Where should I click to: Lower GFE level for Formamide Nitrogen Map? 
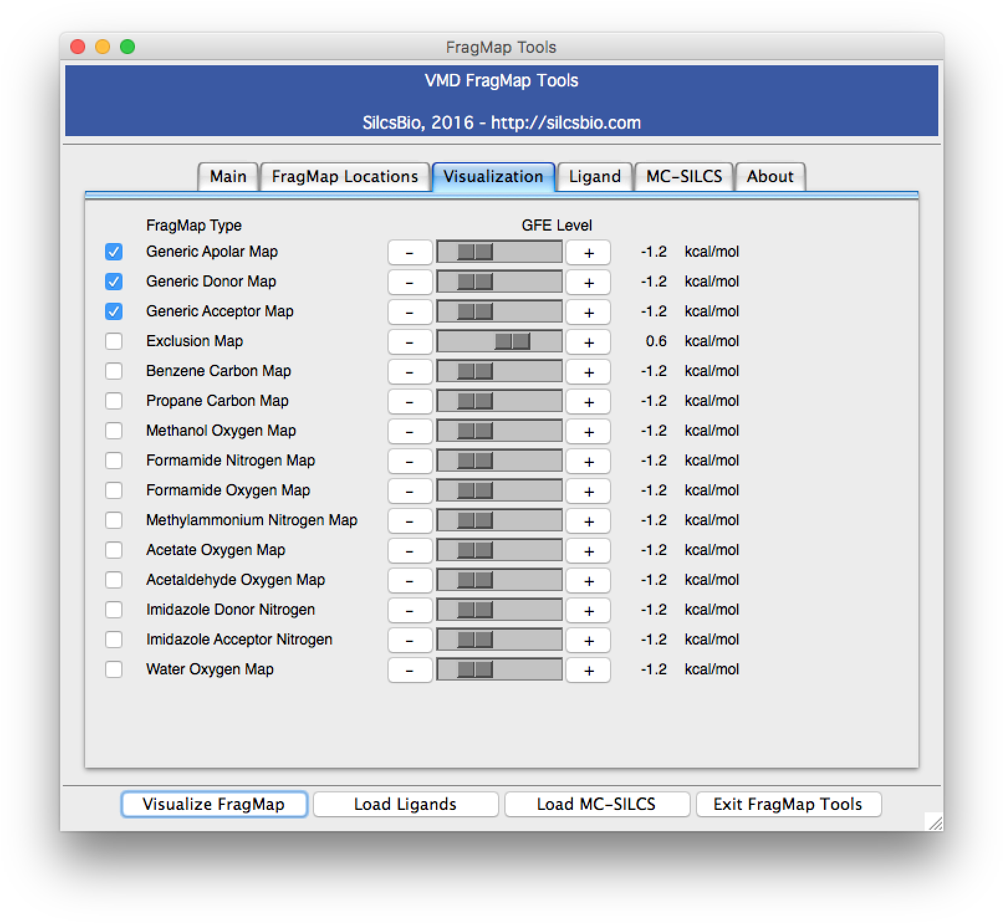[x=410, y=461]
